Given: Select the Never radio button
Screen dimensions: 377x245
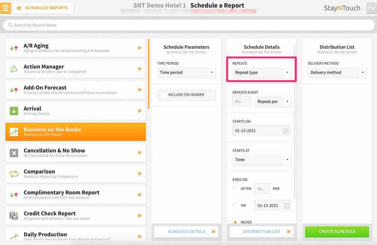Looking at the screenshot, I should click(x=235, y=222).
